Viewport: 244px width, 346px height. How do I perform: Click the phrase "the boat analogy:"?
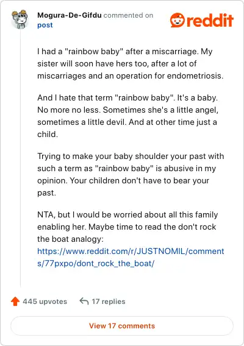click(70, 239)
